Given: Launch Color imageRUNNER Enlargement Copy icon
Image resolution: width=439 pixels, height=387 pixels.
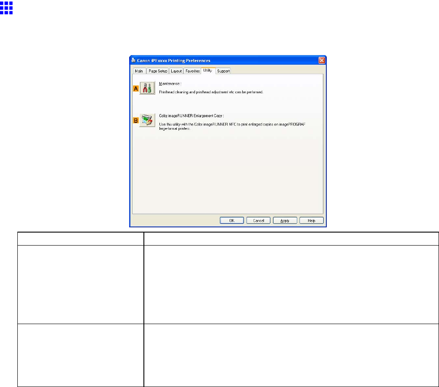Looking at the screenshot, I should tap(147, 120).
